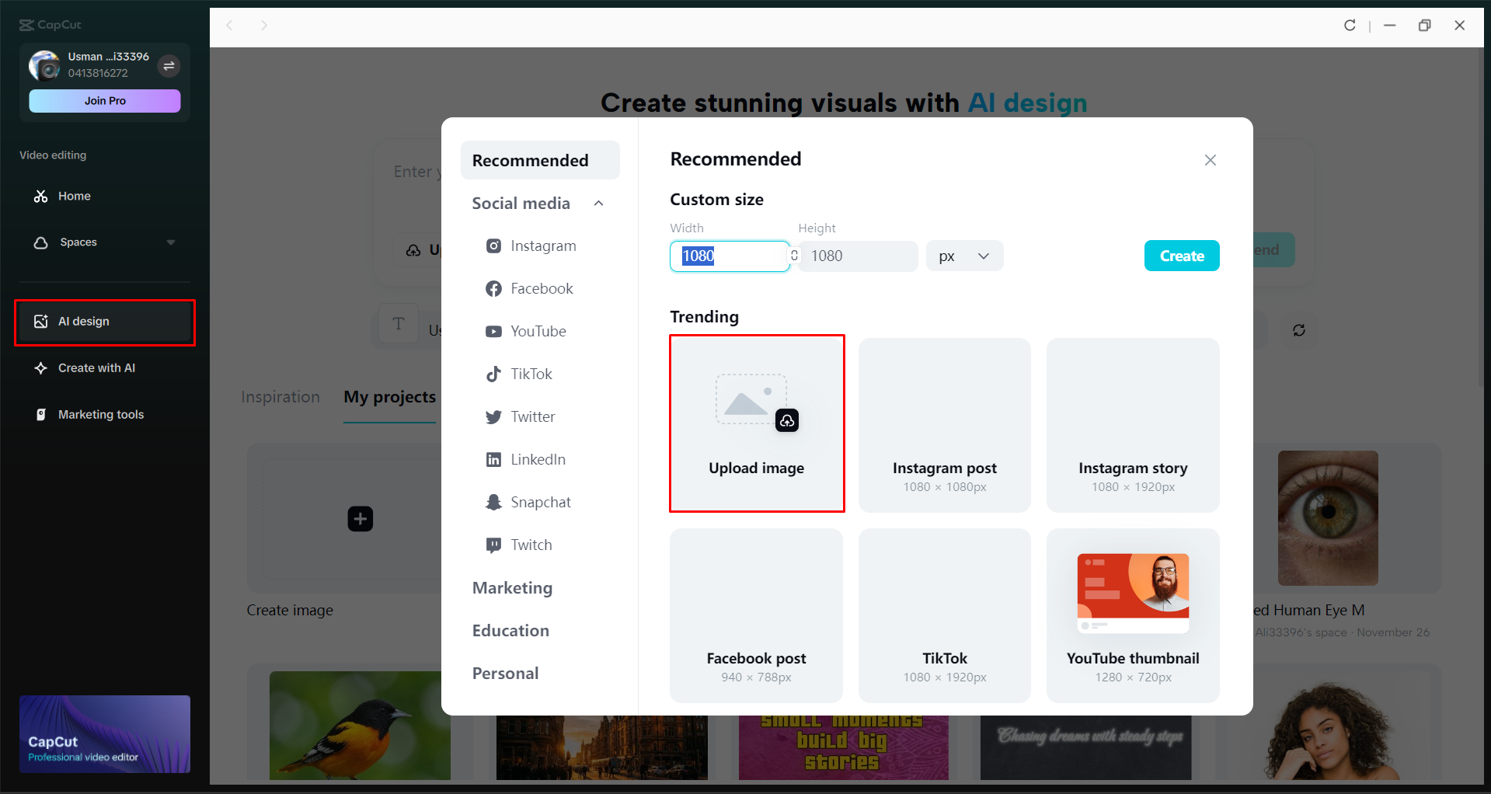Close the Recommended size dialog
This screenshot has width=1491, height=794.
(x=1211, y=160)
